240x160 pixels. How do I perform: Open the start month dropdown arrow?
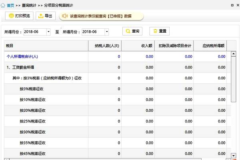(48, 32)
